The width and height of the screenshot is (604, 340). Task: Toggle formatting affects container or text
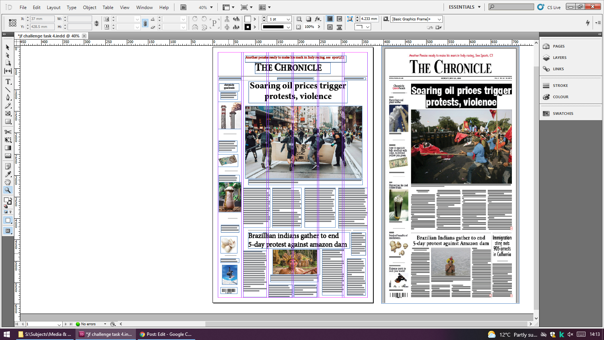point(8,212)
